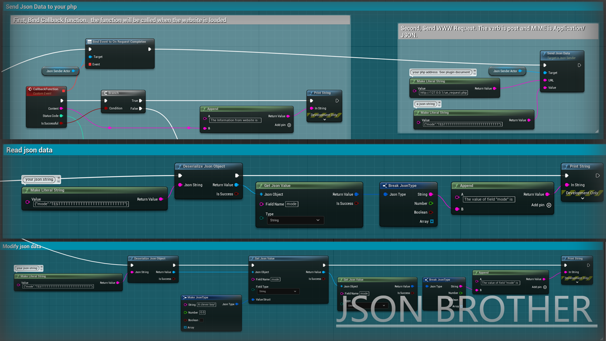
Task: Click the Print String function icon
Action: [x=311, y=93]
